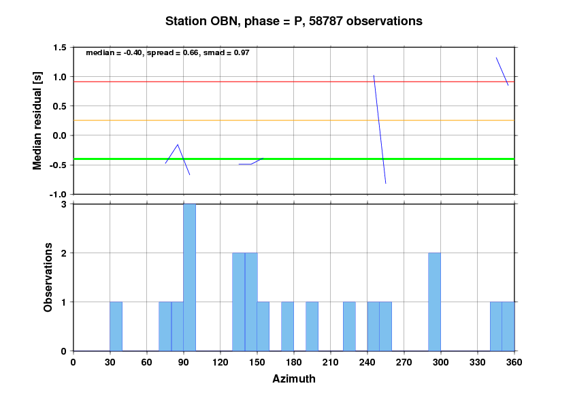Viewport: 573px width, 405px height.
Task: Click the histogram bar at azimuth 250-260
Action: tap(386, 327)
